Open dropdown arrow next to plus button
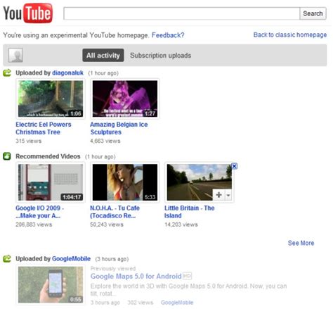333x309 pixels. 228,195
